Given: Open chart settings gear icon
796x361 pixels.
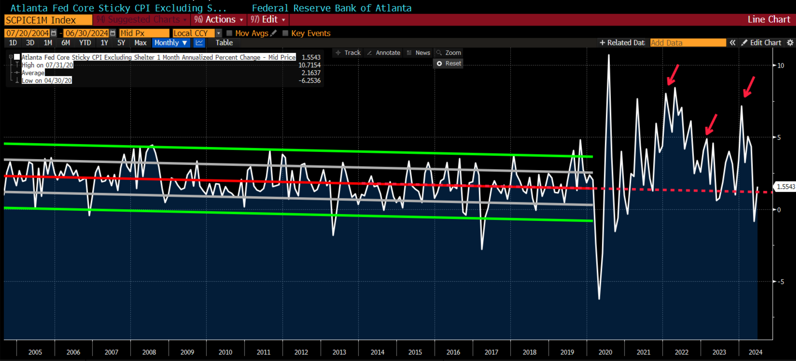Looking at the screenshot, I should [790, 43].
